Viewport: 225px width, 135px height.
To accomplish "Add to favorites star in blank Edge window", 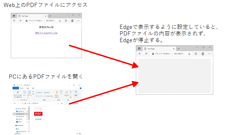I will click(x=189, y=54).
